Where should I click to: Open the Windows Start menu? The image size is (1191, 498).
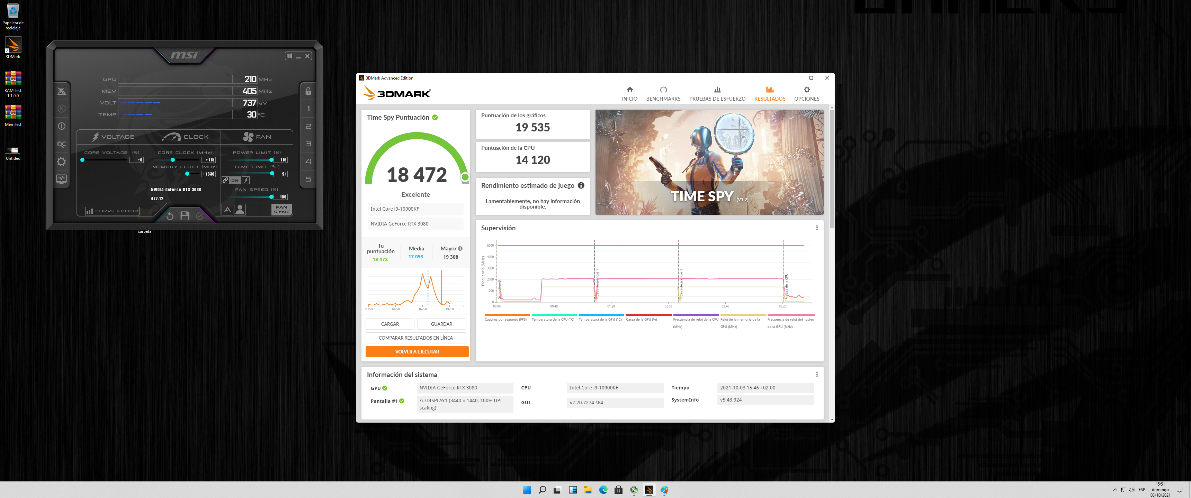[x=527, y=490]
